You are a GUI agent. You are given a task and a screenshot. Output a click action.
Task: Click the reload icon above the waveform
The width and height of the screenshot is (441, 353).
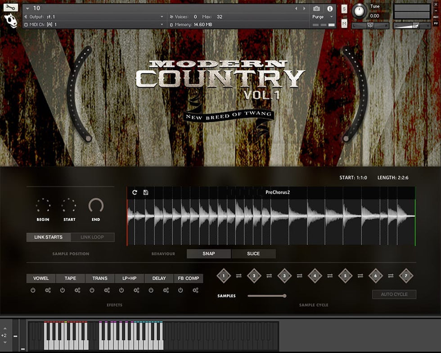pyautogui.click(x=135, y=192)
